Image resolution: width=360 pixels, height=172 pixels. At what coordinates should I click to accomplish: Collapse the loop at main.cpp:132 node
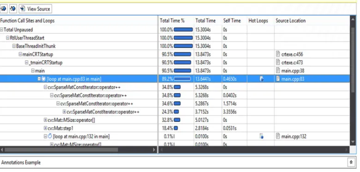[x=45, y=136]
